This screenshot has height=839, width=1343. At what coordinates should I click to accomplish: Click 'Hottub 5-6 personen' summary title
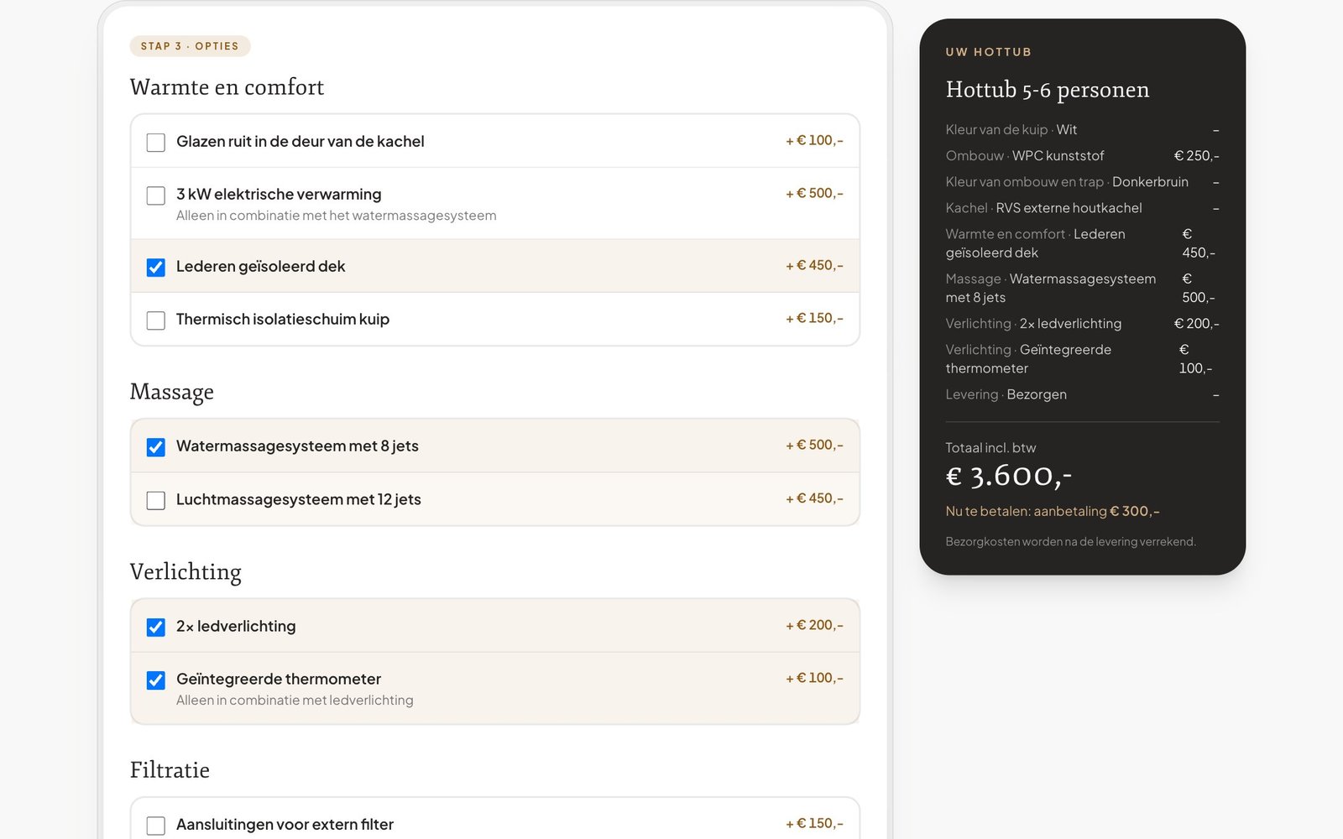1048,90
